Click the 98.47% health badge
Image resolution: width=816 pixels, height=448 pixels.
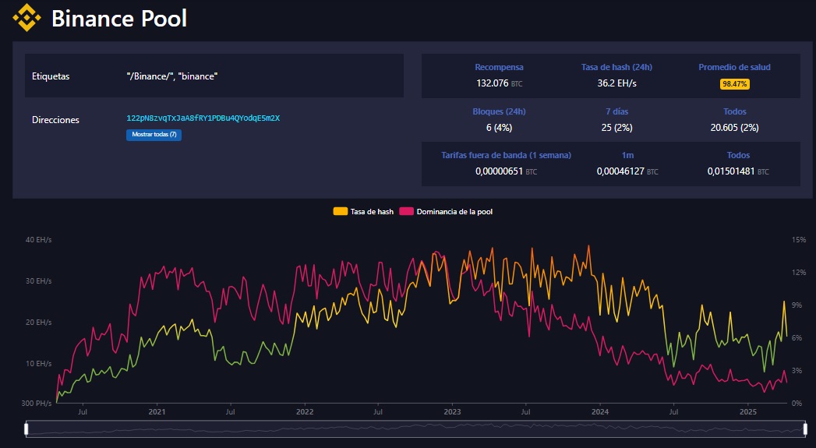pyautogui.click(x=734, y=83)
